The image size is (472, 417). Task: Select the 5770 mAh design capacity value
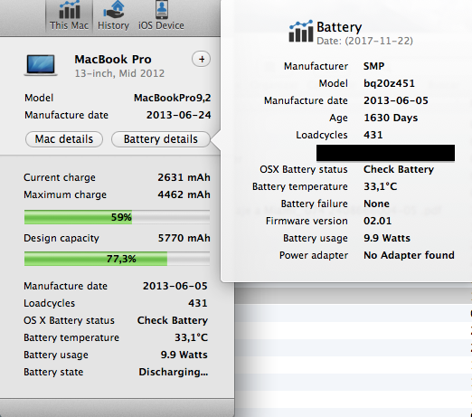[184, 238]
